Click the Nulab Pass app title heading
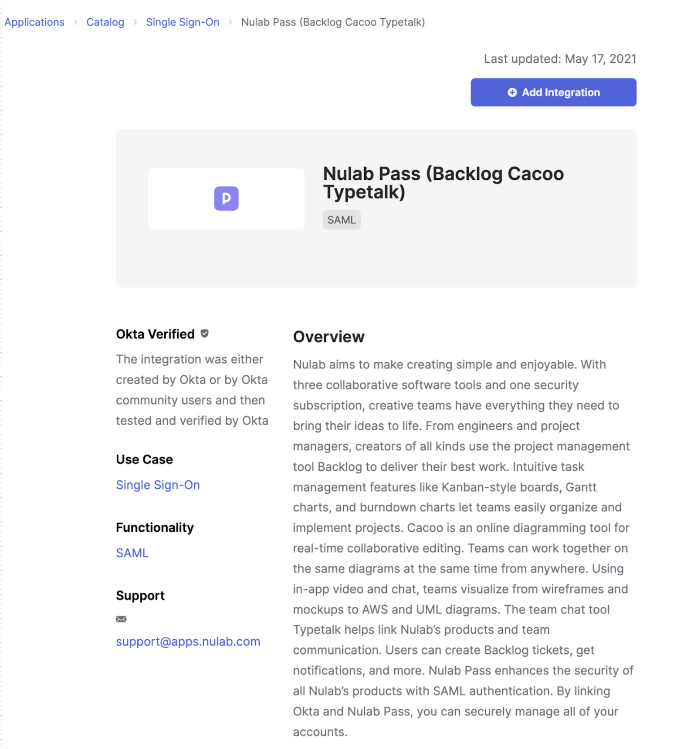Viewport: 684px width, 749px height. coord(443,183)
